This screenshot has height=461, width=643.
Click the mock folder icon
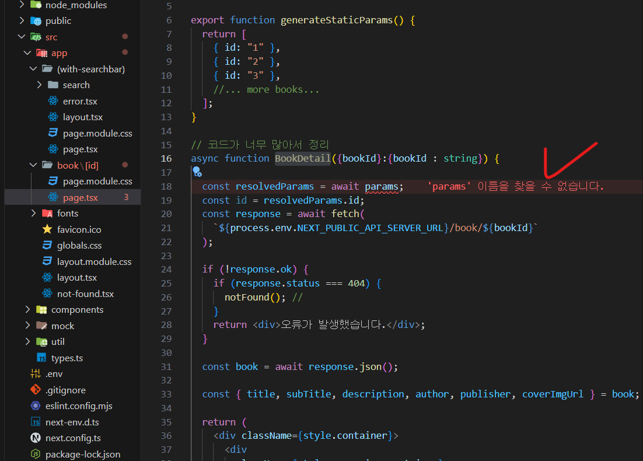pos(42,326)
